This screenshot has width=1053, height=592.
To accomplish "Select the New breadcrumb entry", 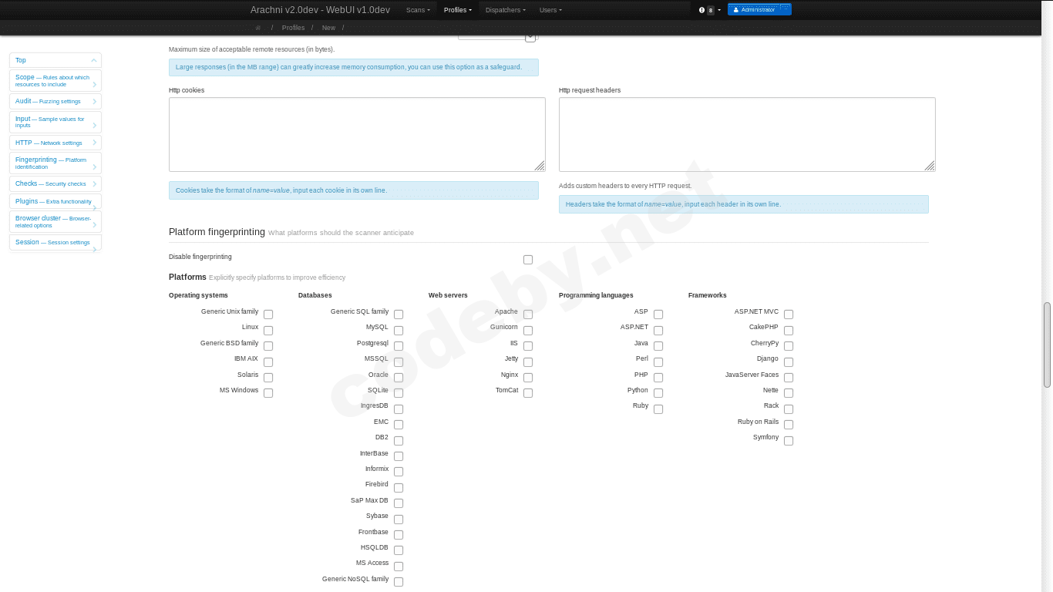I will tap(328, 28).
